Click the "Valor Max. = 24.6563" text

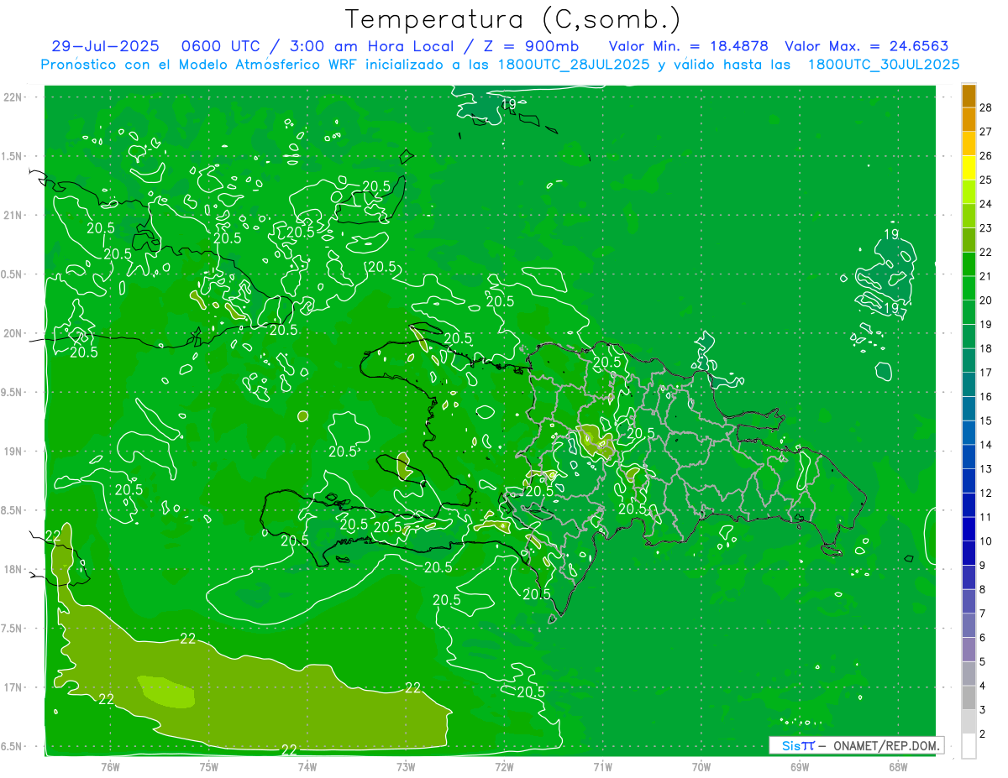[x=867, y=46]
